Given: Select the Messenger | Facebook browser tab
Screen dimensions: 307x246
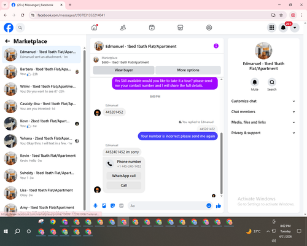Looking at the screenshot, I should tap(37, 5).
